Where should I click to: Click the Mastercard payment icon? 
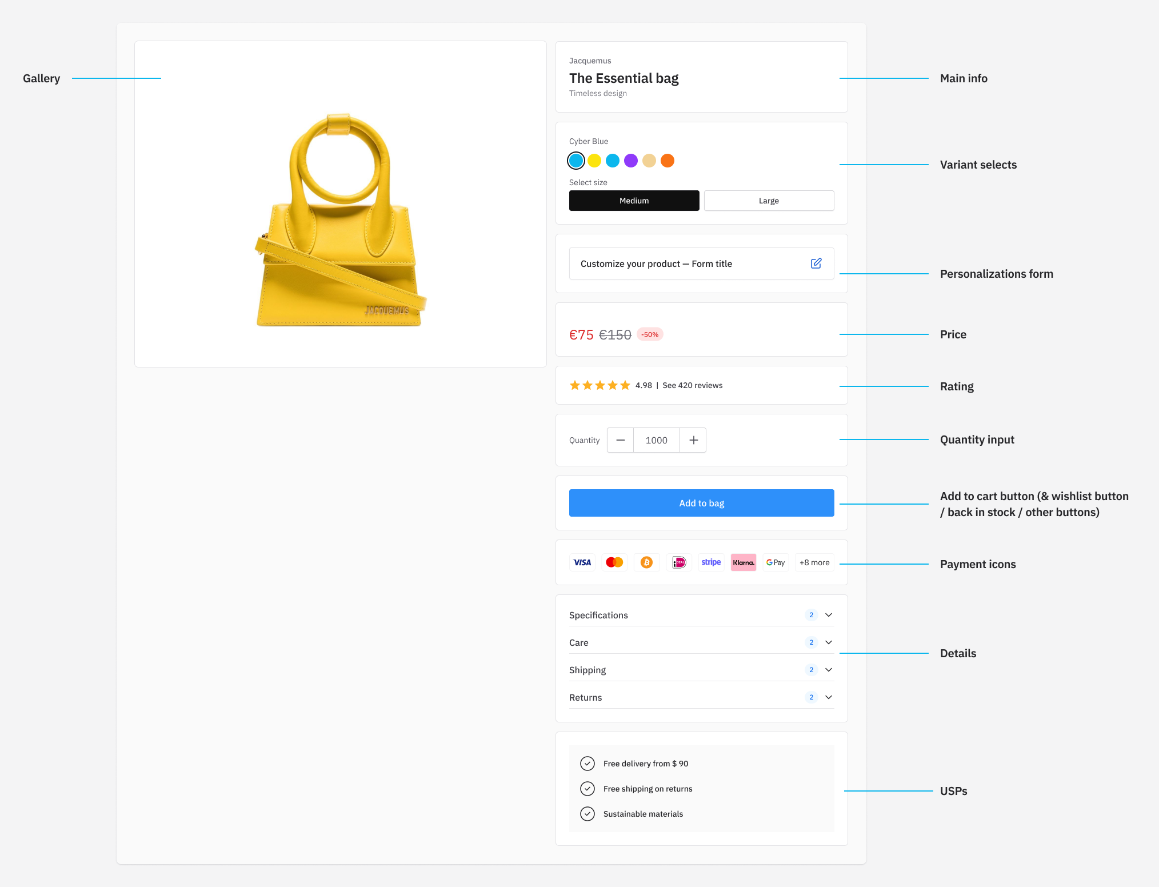(x=614, y=562)
